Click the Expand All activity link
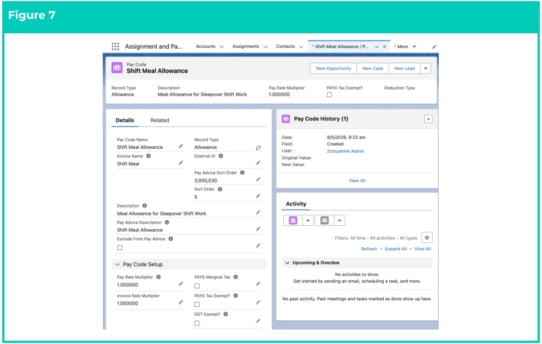 pyautogui.click(x=396, y=249)
